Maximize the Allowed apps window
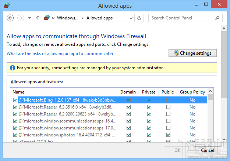Image resolution: width=230 pixels, height=161 pixels. point(206,4)
